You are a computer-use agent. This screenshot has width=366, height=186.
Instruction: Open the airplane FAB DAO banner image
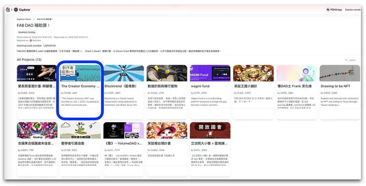pos(37,73)
